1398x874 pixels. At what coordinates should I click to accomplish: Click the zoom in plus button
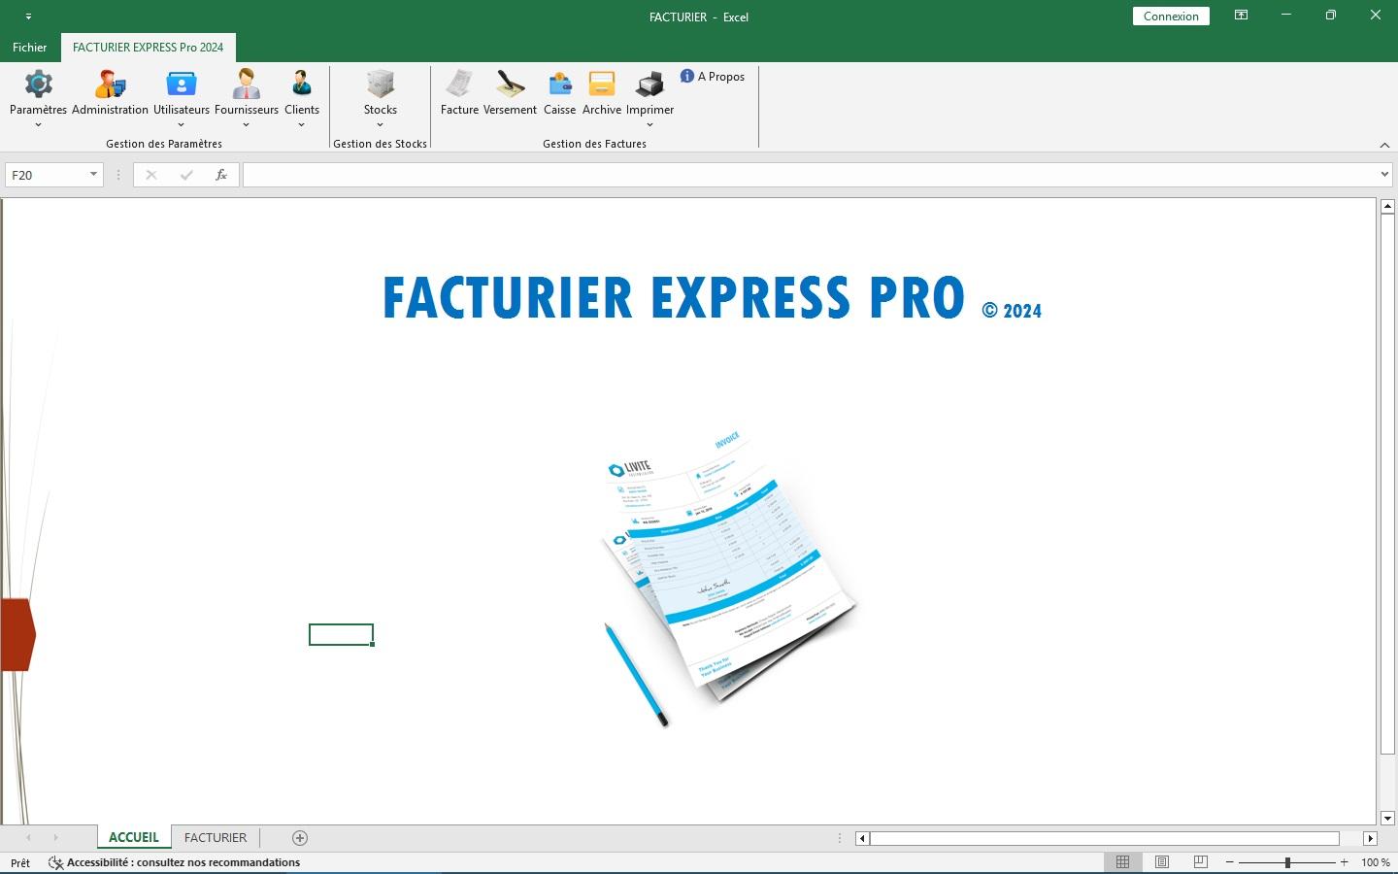coord(1345,862)
